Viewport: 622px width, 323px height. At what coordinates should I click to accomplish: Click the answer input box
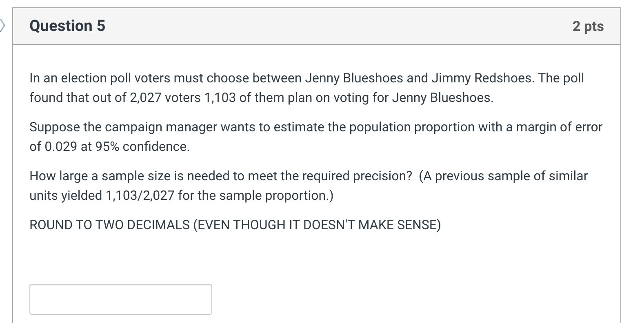[x=121, y=299]
